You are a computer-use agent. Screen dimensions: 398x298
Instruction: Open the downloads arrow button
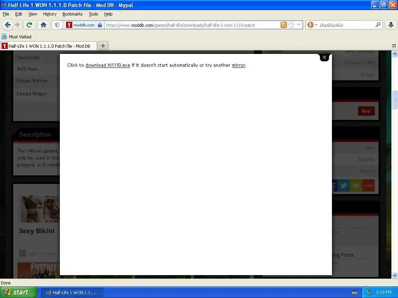391,25
